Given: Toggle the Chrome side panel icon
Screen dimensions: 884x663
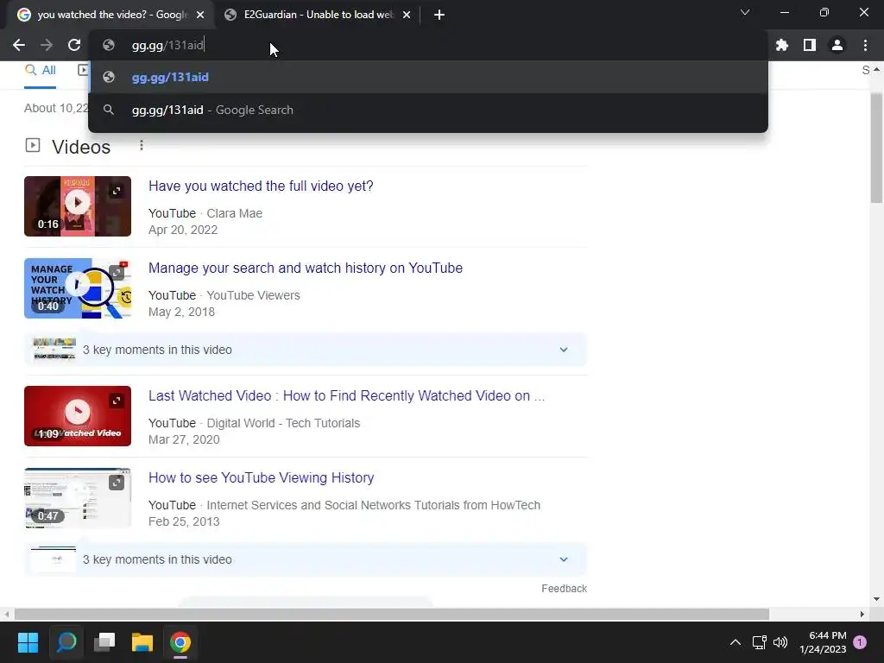Looking at the screenshot, I should pos(810,45).
